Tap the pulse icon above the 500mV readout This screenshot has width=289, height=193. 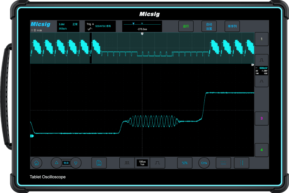(x=261, y=60)
